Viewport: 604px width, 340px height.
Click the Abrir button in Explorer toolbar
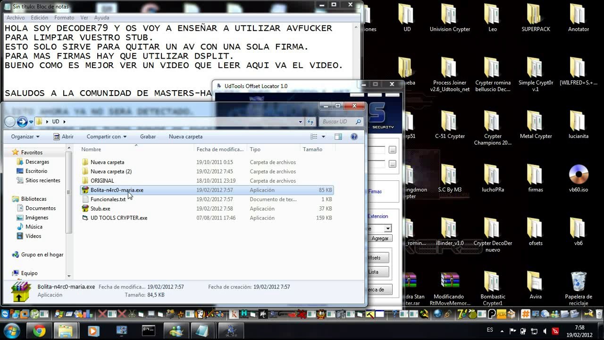[x=64, y=136]
